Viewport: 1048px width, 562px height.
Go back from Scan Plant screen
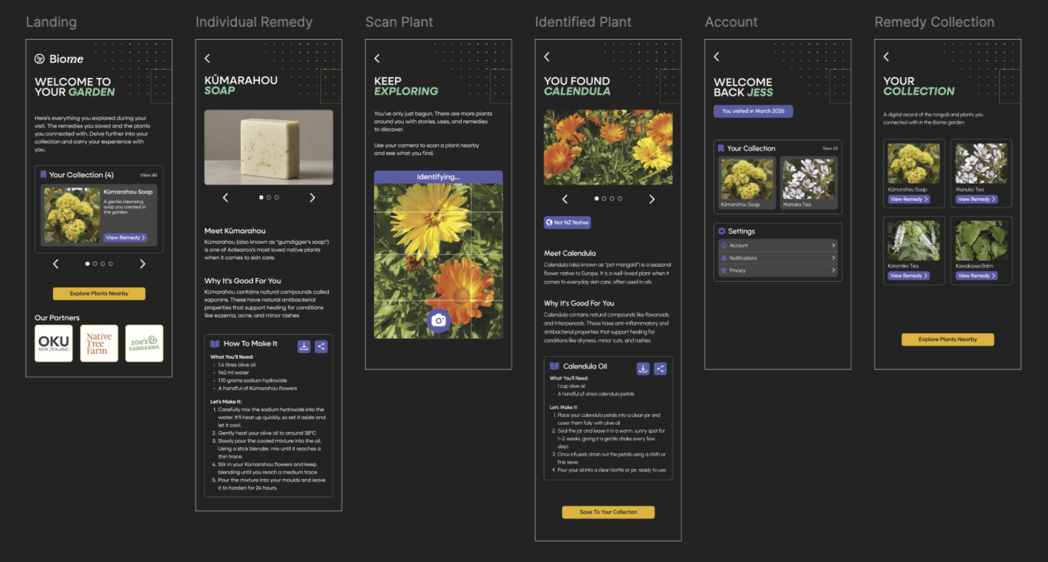377,58
